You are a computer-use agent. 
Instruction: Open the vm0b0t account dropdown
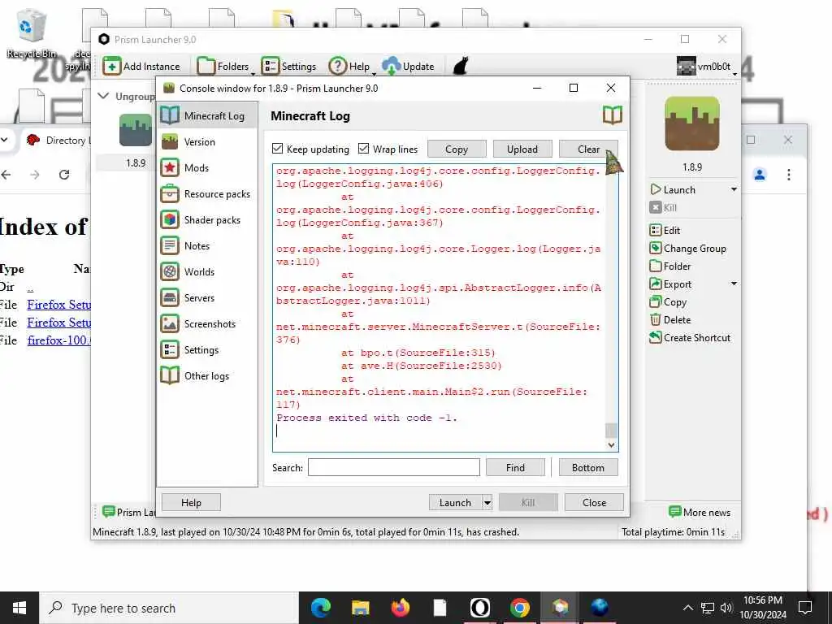coord(707,67)
